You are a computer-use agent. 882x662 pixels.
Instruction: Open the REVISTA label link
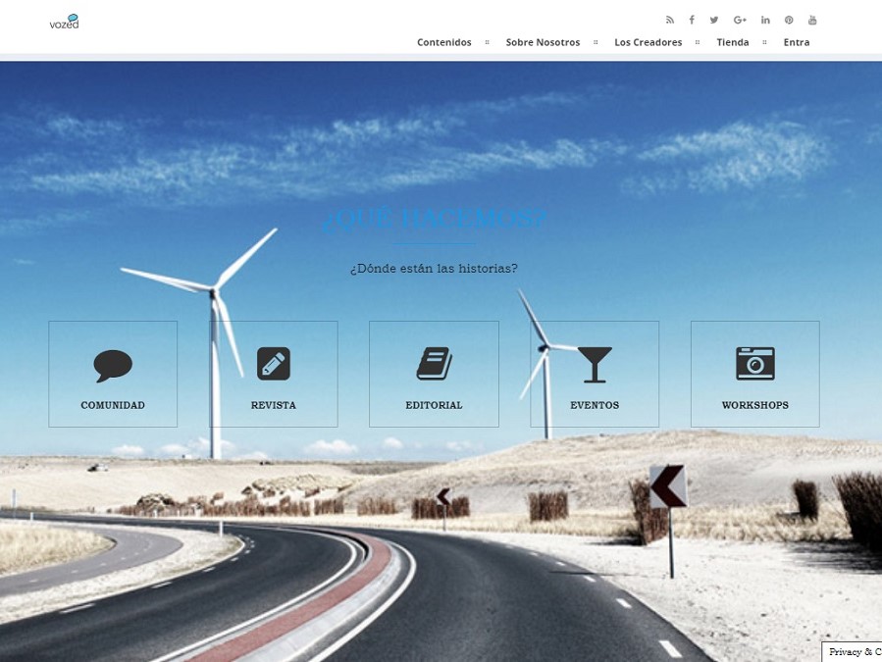(274, 405)
